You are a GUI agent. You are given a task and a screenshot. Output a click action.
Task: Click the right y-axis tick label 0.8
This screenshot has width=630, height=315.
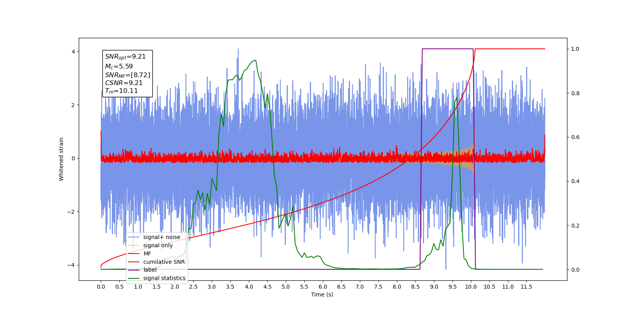click(x=575, y=93)
